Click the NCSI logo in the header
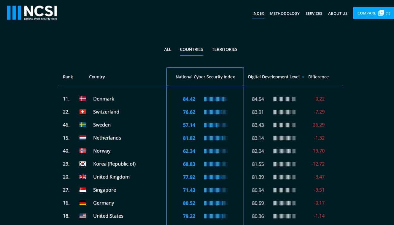The width and height of the screenshot is (394, 225). 32,13
